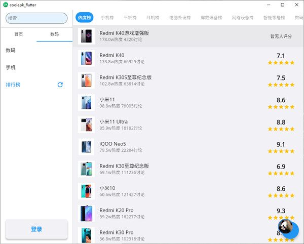Open the 手机 category in sidebar
Screen dimensions: 304x244
[x=11, y=67]
